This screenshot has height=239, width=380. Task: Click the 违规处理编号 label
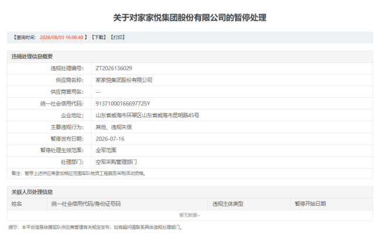pyautogui.click(x=67, y=68)
